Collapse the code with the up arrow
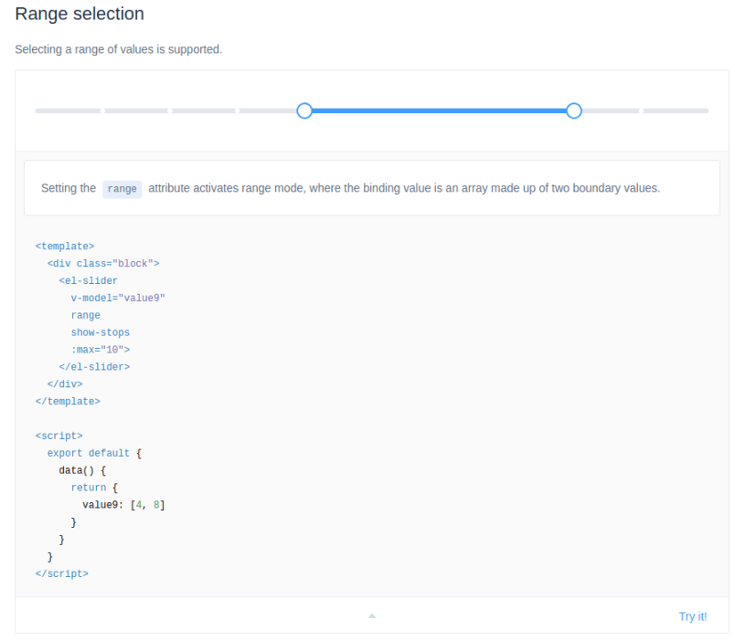 [x=372, y=615]
